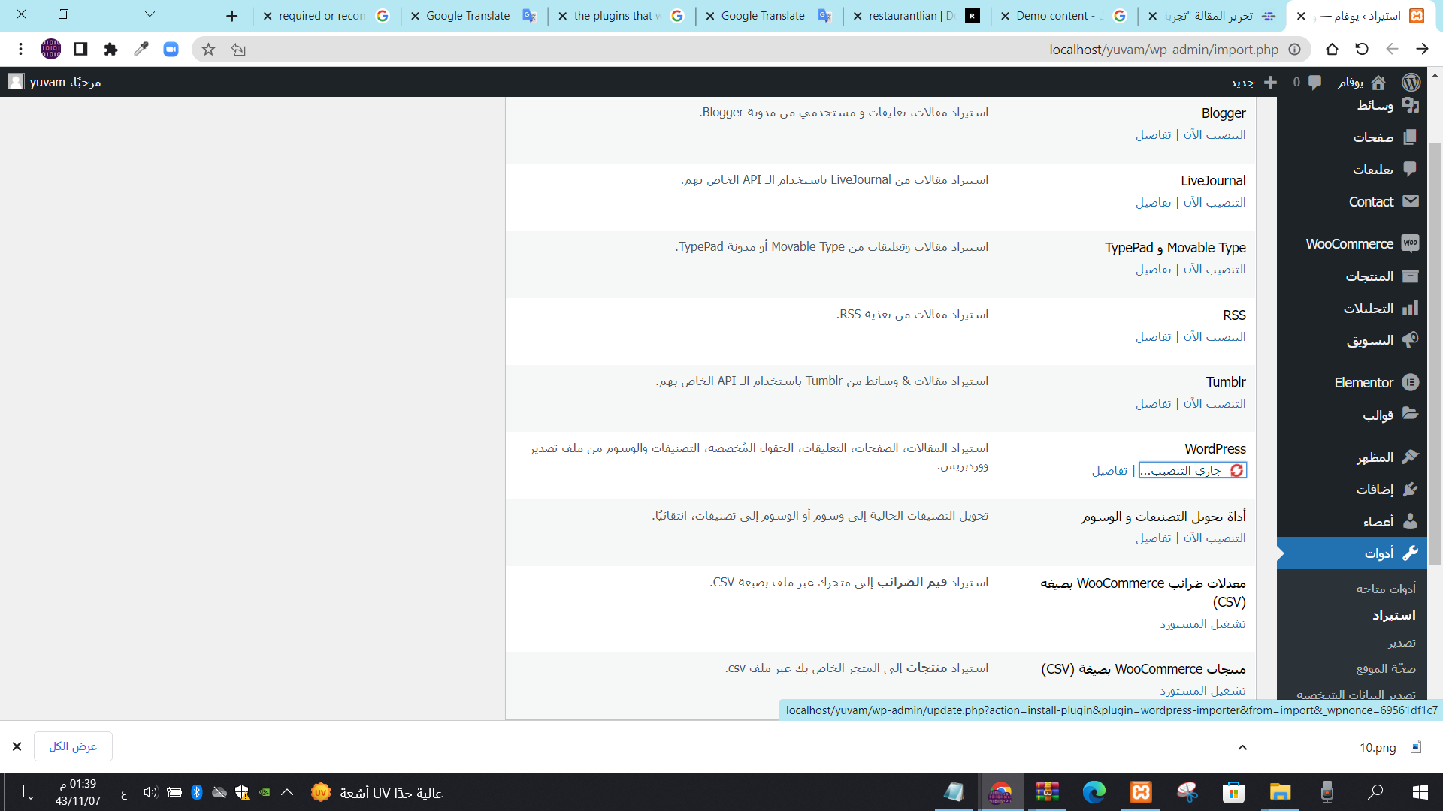Bookmark this page with the star icon
The width and height of the screenshot is (1443, 811).
click(x=208, y=50)
